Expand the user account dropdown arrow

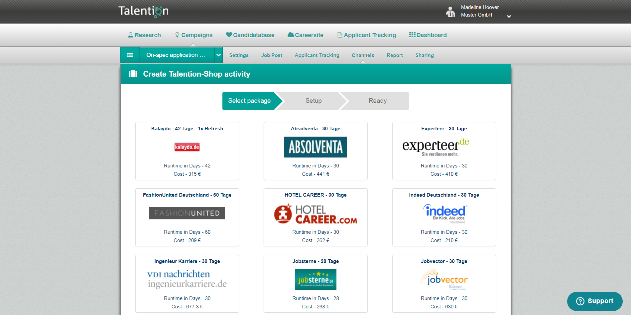[x=509, y=16]
